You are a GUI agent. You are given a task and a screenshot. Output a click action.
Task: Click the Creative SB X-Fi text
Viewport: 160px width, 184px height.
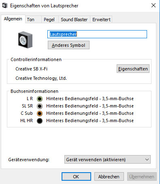click(x=32, y=69)
